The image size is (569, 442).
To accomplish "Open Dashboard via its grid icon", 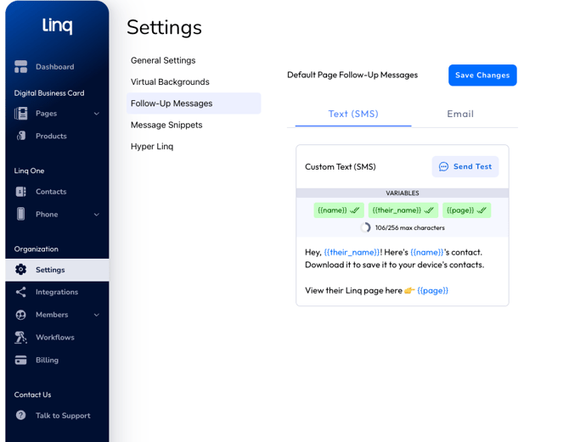I will [21, 66].
